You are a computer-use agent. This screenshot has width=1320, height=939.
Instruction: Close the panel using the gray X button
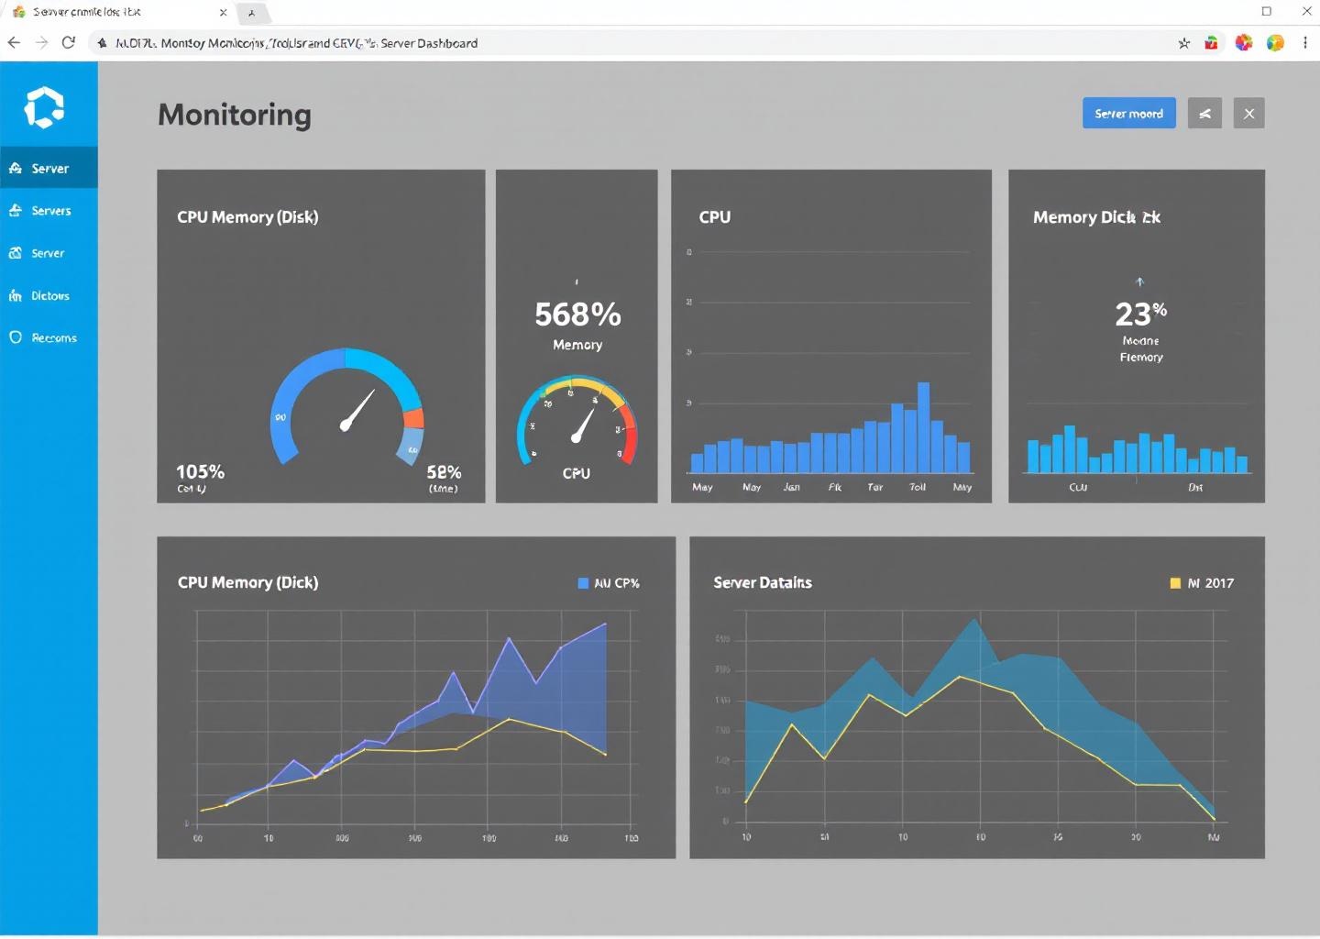click(1248, 114)
